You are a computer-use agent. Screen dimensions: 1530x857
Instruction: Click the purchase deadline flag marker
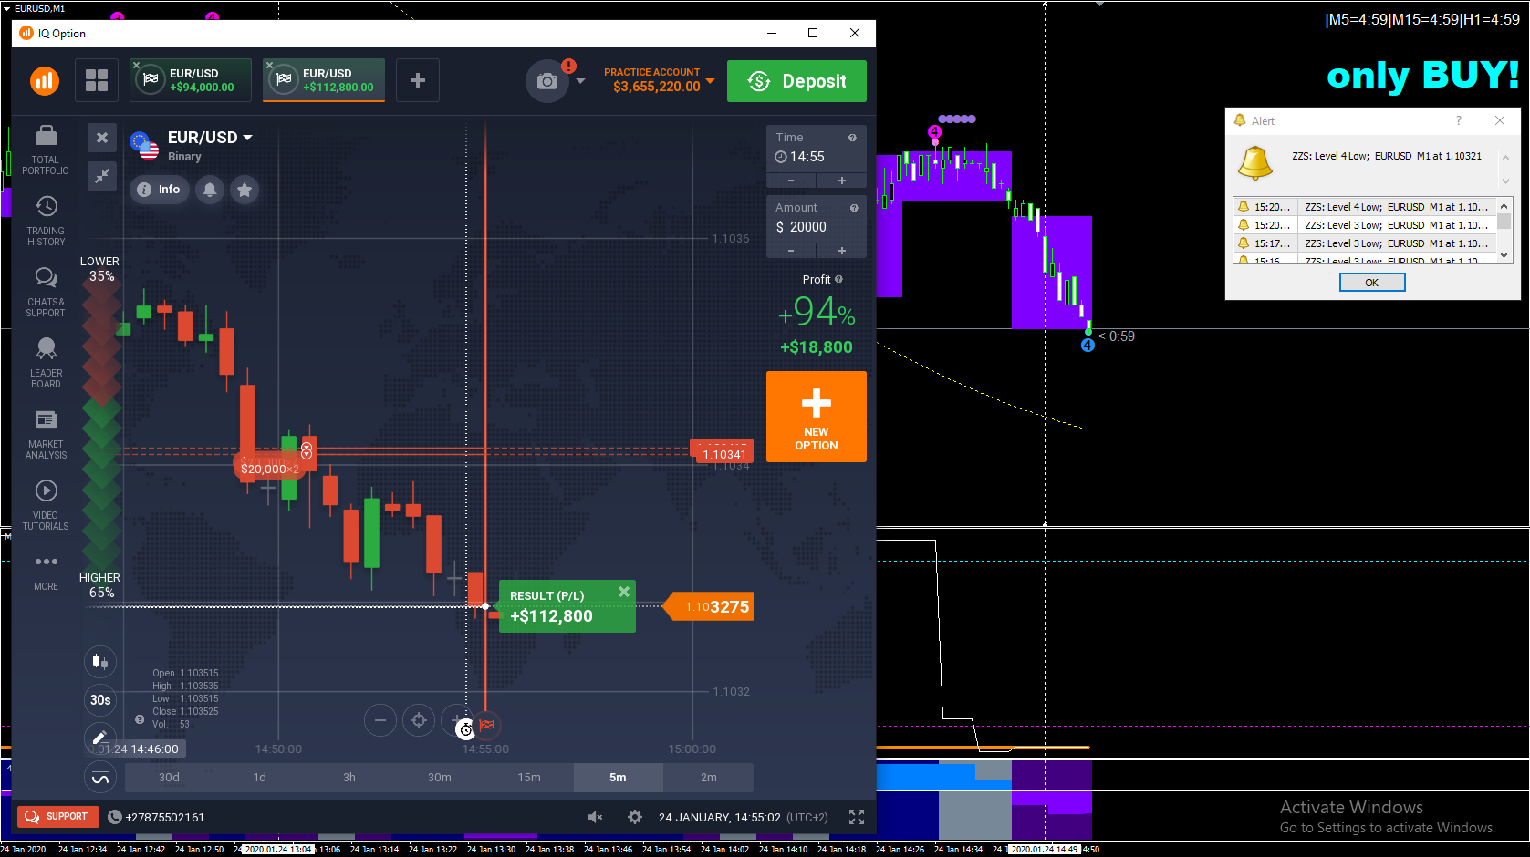486,725
